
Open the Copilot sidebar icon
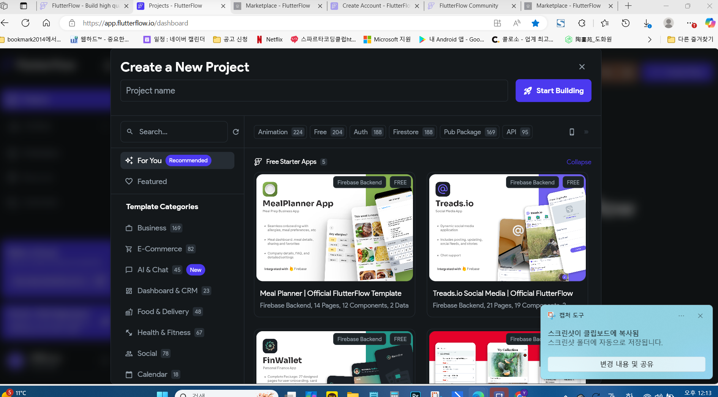click(x=710, y=23)
